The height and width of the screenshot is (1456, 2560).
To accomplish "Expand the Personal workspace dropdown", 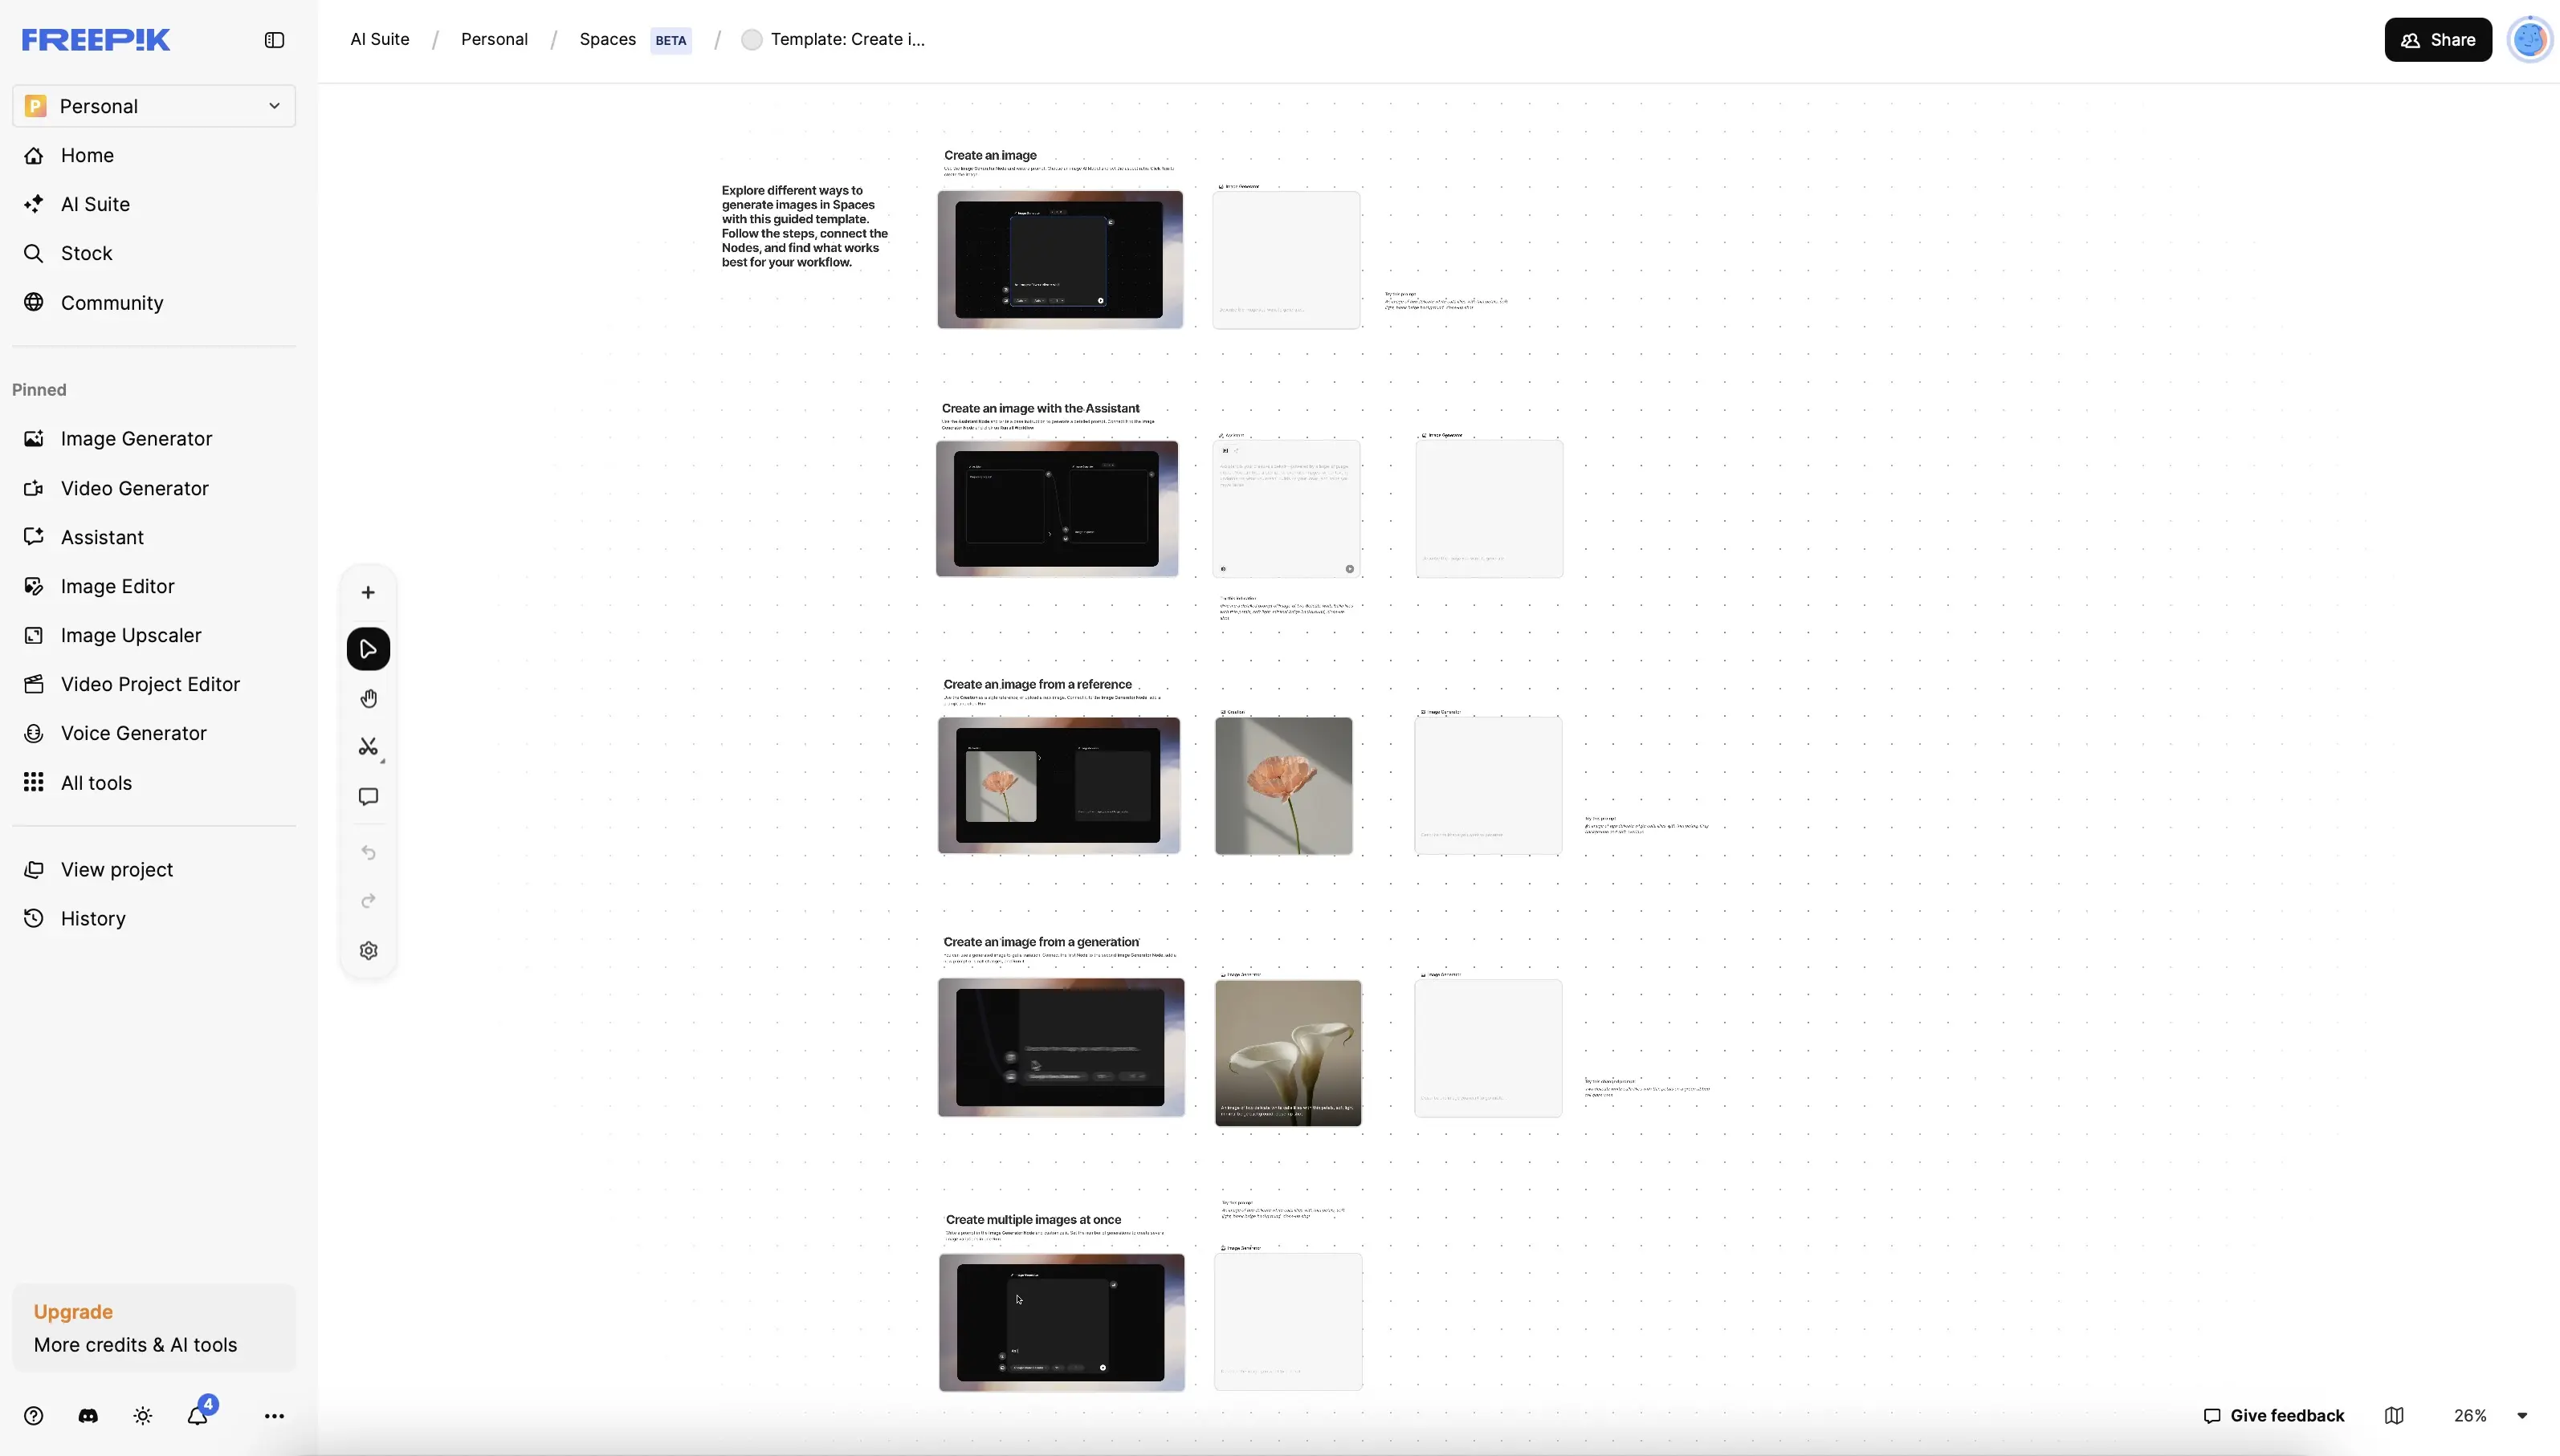I will [x=154, y=106].
